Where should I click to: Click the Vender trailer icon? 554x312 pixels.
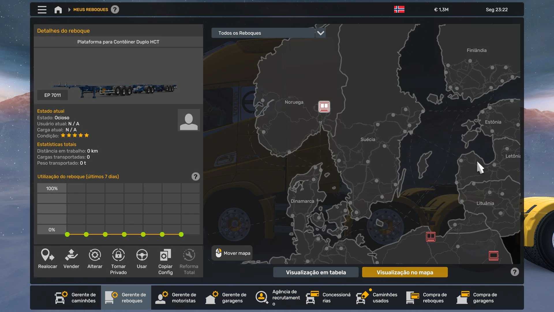pos(71,255)
